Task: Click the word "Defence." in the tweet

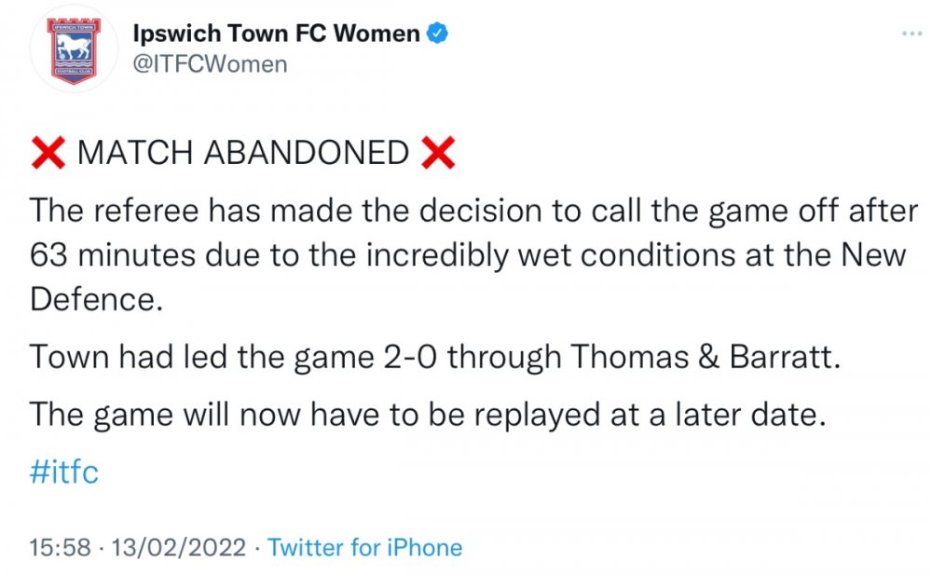Action: [x=89, y=298]
